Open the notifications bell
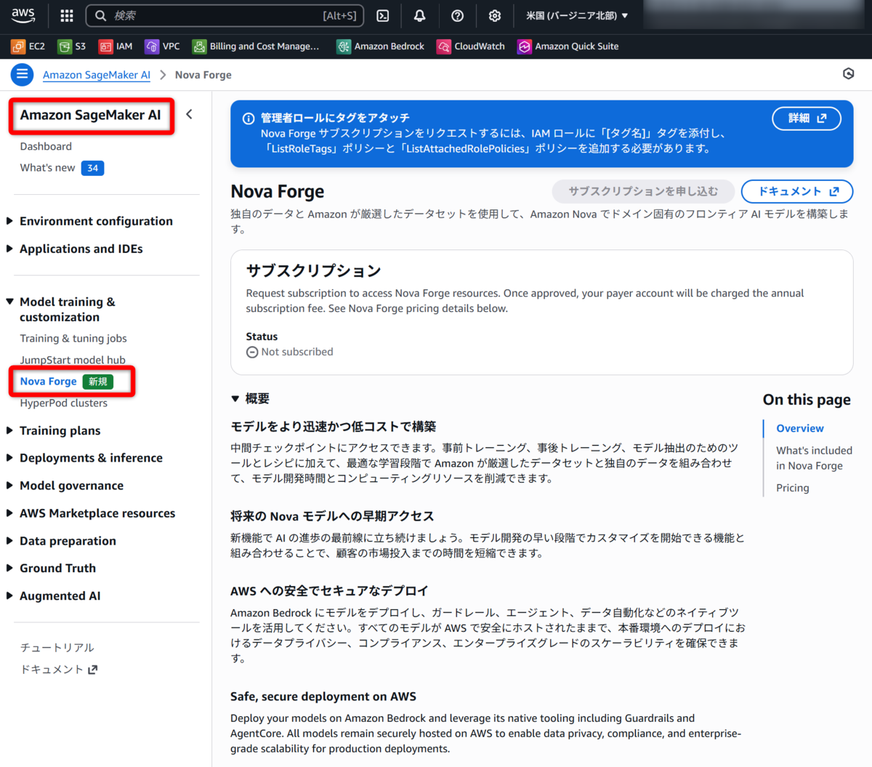Viewport: 872px width, 767px height. (x=420, y=15)
